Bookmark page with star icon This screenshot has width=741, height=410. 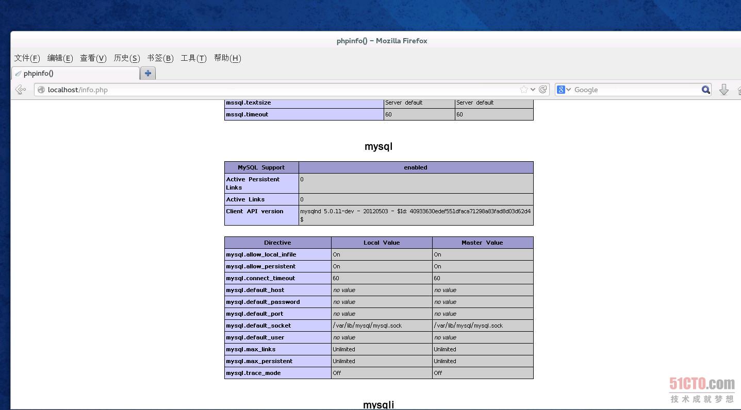(x=524, y=90)
